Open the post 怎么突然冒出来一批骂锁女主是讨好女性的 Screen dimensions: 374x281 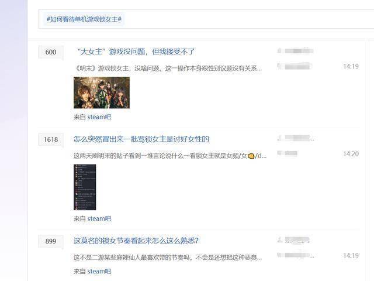[x=141, y=139]
